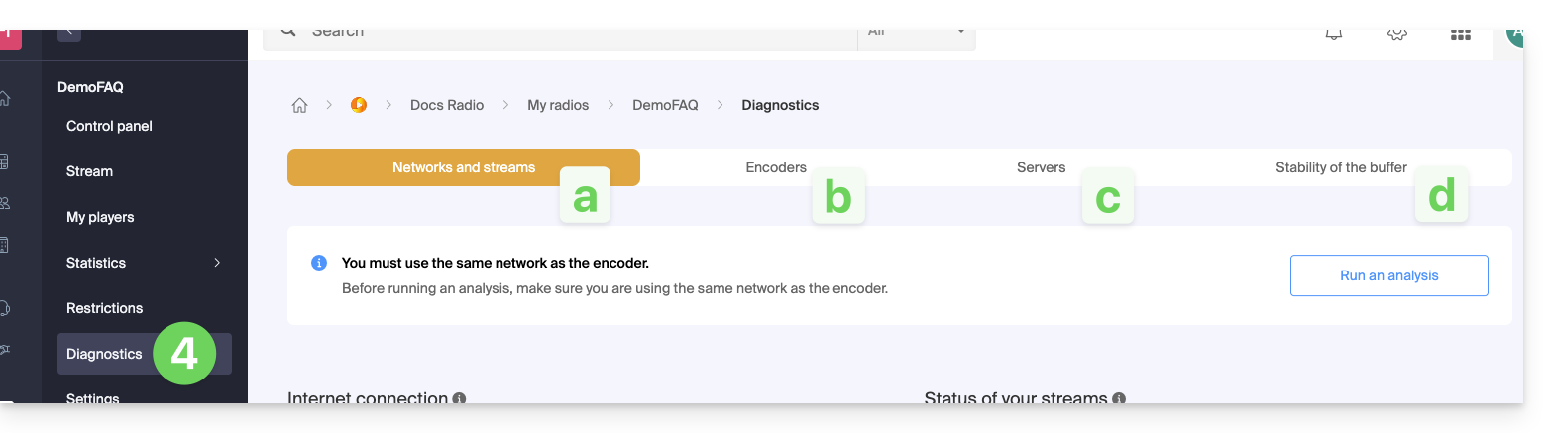Click the headset support icon in left rail

tap(6, 308)
